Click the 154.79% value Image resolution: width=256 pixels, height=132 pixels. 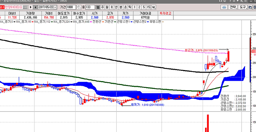click(x=49, y=17)
